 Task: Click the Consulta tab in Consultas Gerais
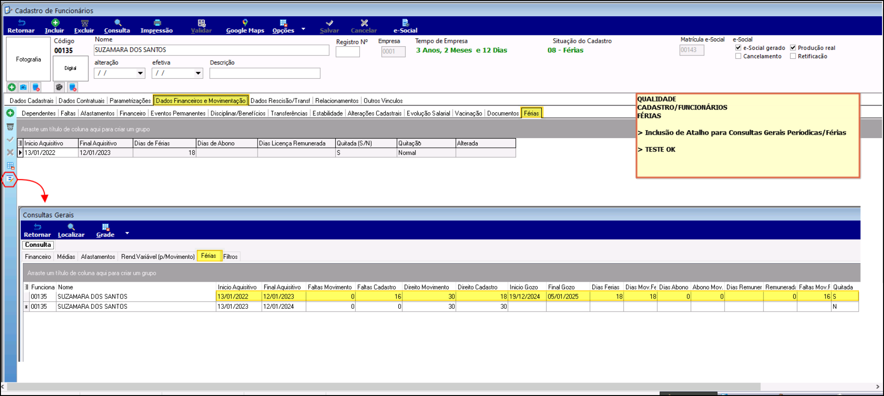tap(38, 245)
